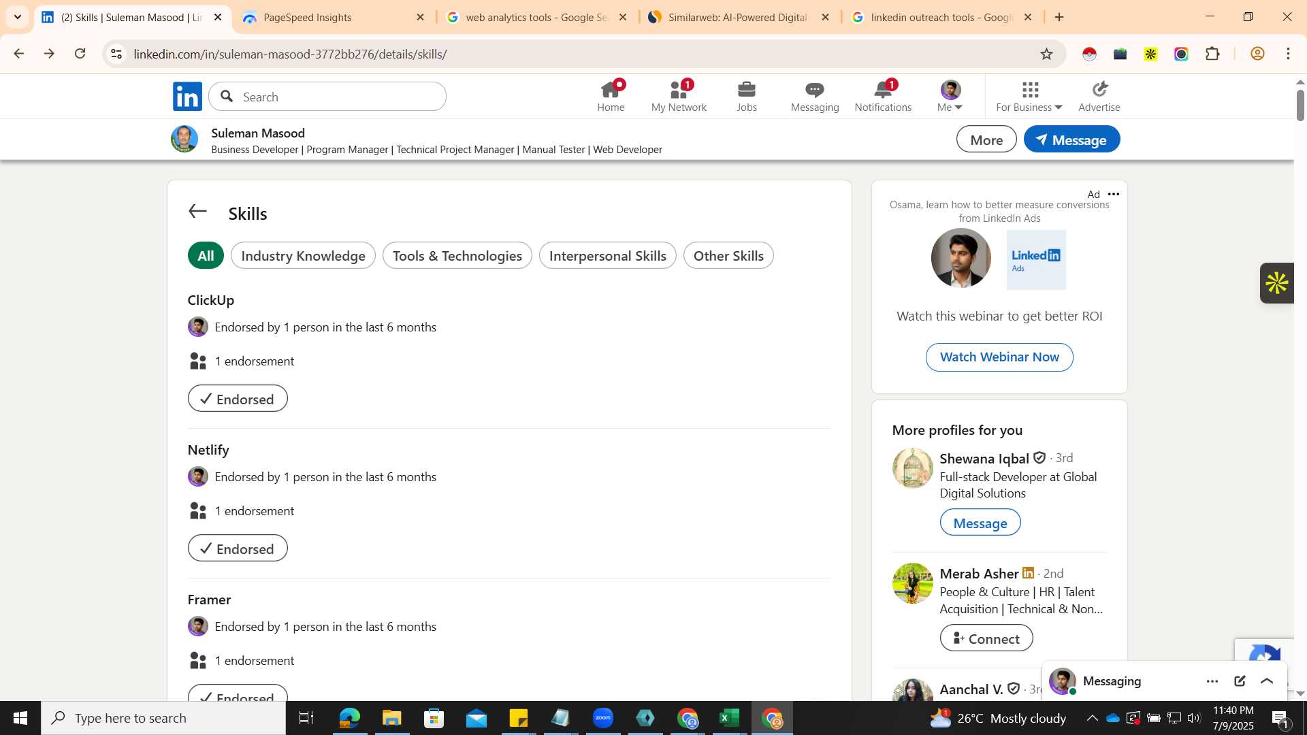Screen dimensions: 1307x735
Task: Filter by Other Skills
Action: pos(728,256)
